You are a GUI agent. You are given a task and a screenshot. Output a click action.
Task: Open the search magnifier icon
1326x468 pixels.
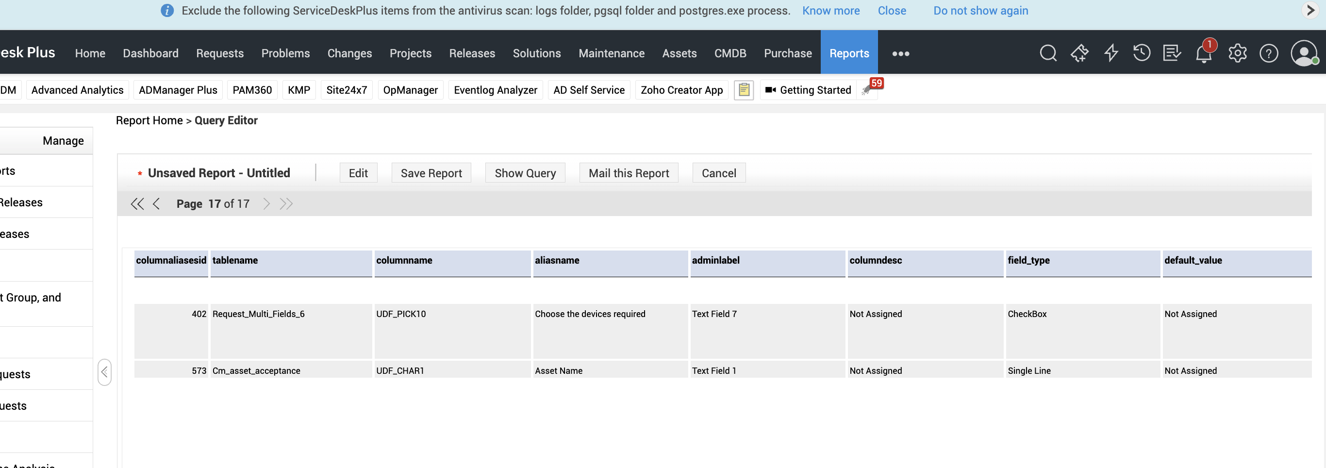pyautogui.click(x=1047, y=53)
